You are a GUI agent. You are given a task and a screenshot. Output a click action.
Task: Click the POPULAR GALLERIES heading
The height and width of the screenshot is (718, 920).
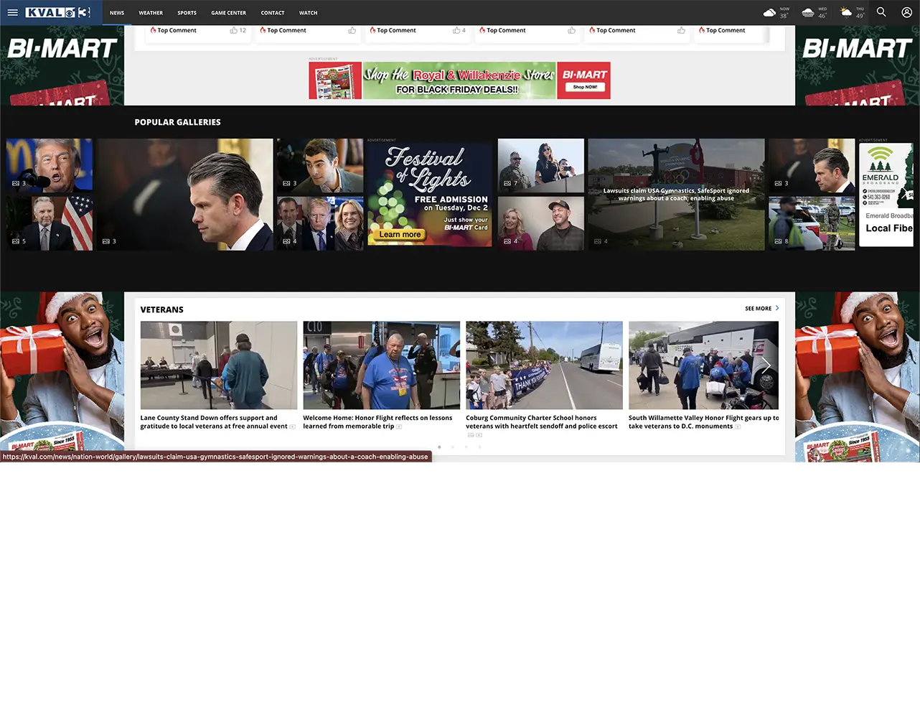177,122
